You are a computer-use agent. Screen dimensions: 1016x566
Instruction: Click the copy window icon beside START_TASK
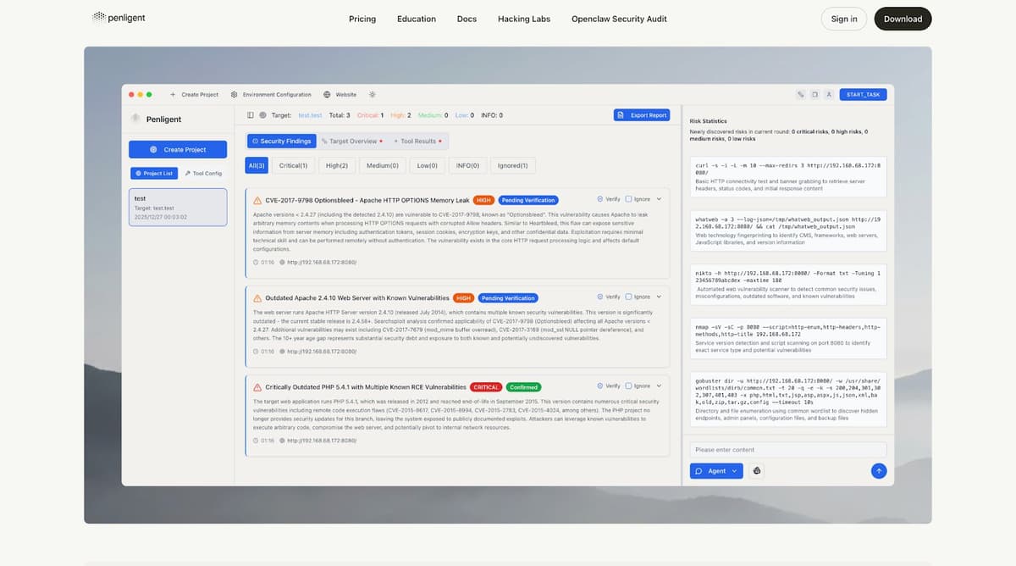coord(814,95)
